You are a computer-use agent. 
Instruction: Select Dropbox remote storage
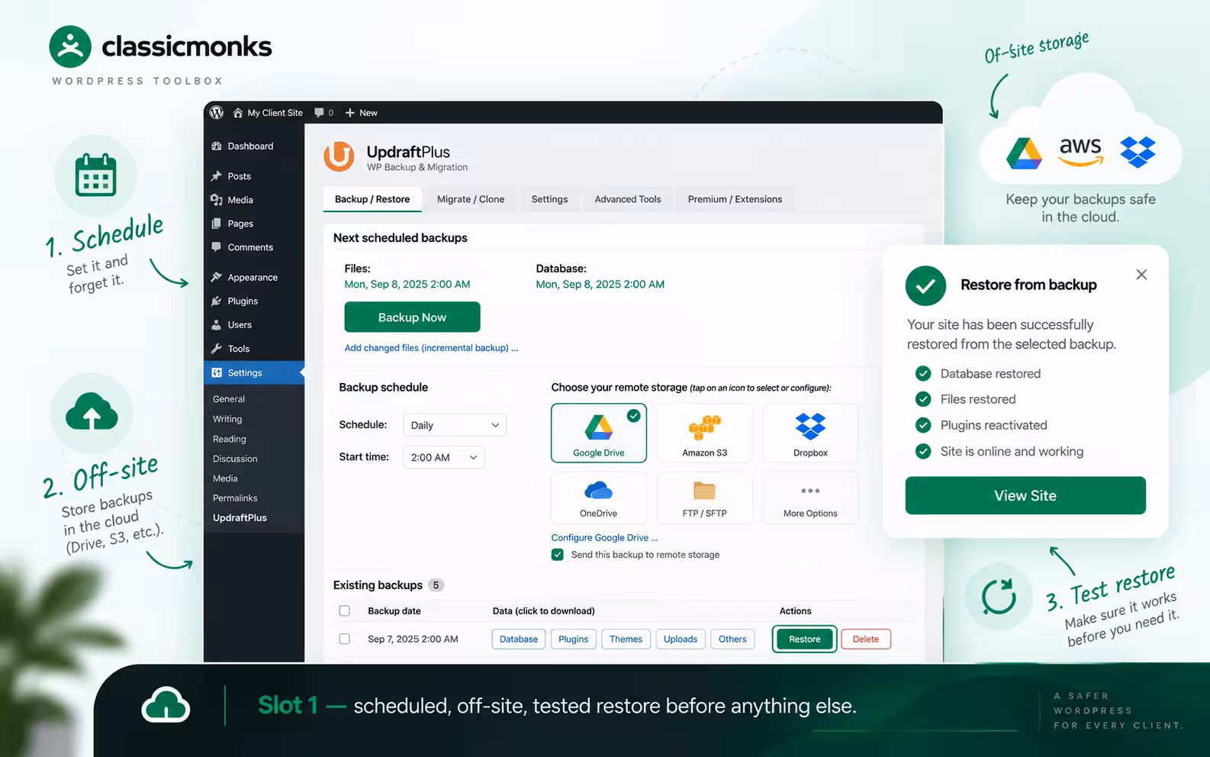[x=810, y=433]
